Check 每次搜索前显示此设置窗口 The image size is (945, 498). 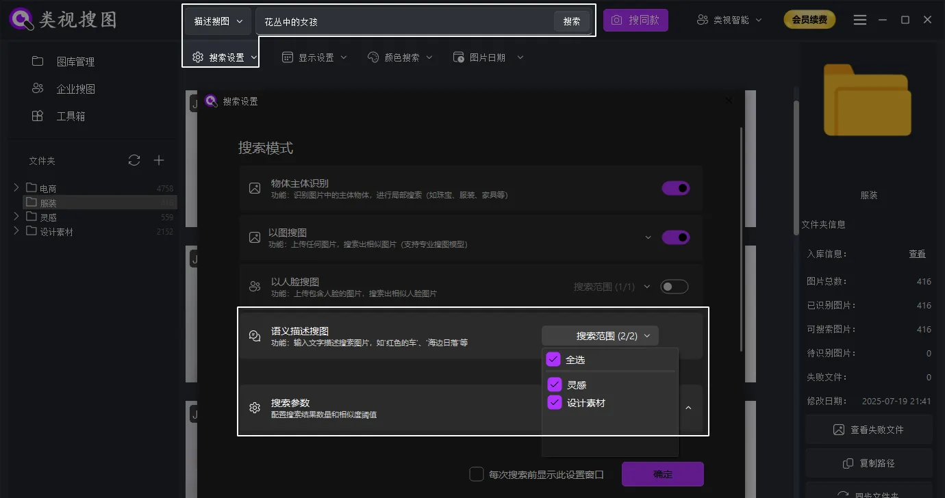click(477, 473)
